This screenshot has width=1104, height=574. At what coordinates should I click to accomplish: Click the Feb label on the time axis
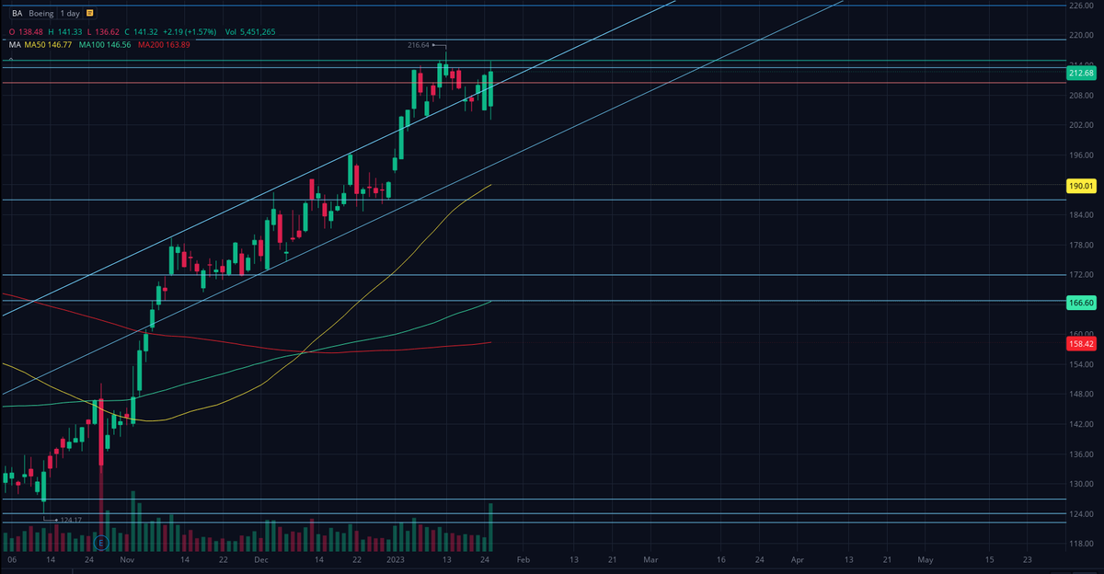pyautogui.click(x=523, y=558)
